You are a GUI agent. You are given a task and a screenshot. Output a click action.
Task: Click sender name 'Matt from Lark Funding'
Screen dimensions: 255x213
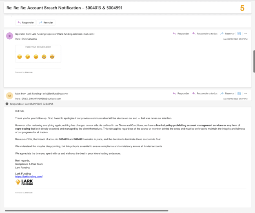click(x=28, y=94)
